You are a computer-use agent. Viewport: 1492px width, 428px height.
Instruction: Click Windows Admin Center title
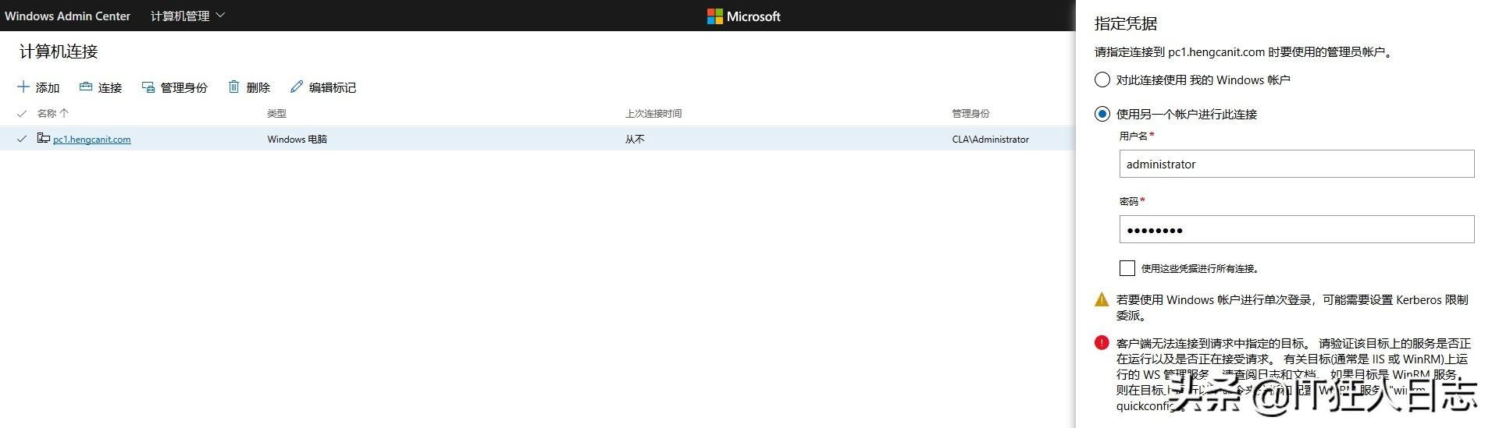67,16
